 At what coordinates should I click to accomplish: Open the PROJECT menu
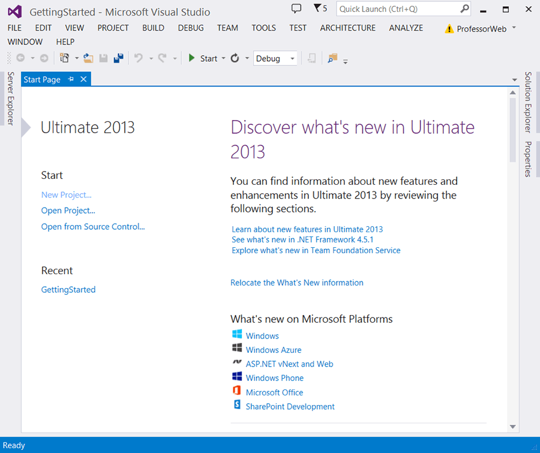113,28
